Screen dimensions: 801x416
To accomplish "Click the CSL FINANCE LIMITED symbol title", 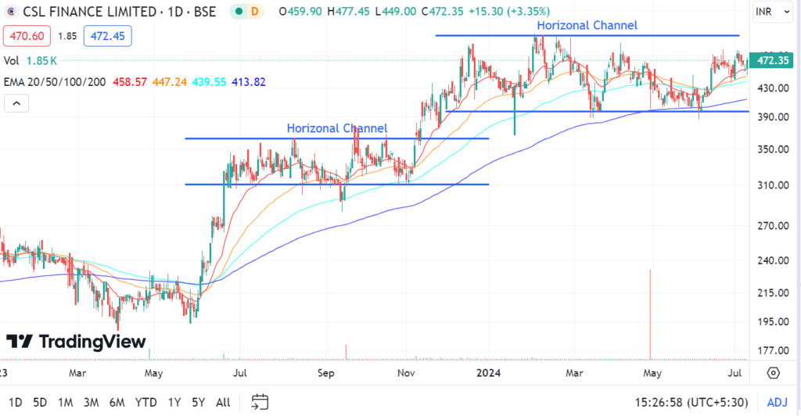I will click(90, 11).
